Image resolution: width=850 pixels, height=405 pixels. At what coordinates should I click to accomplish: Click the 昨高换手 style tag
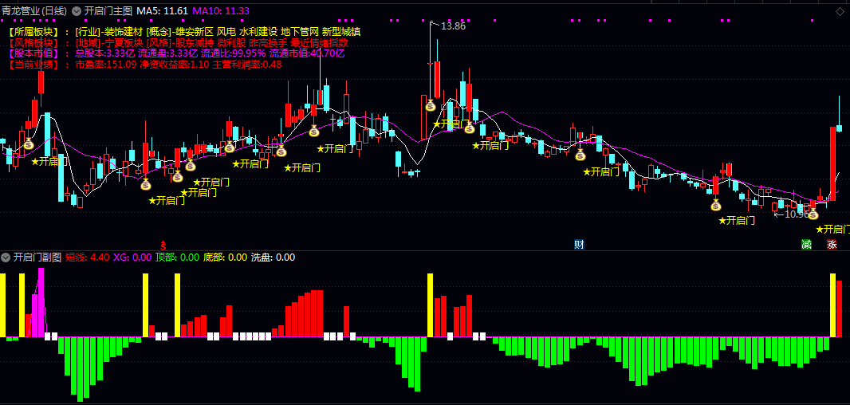tap(269, 43)
